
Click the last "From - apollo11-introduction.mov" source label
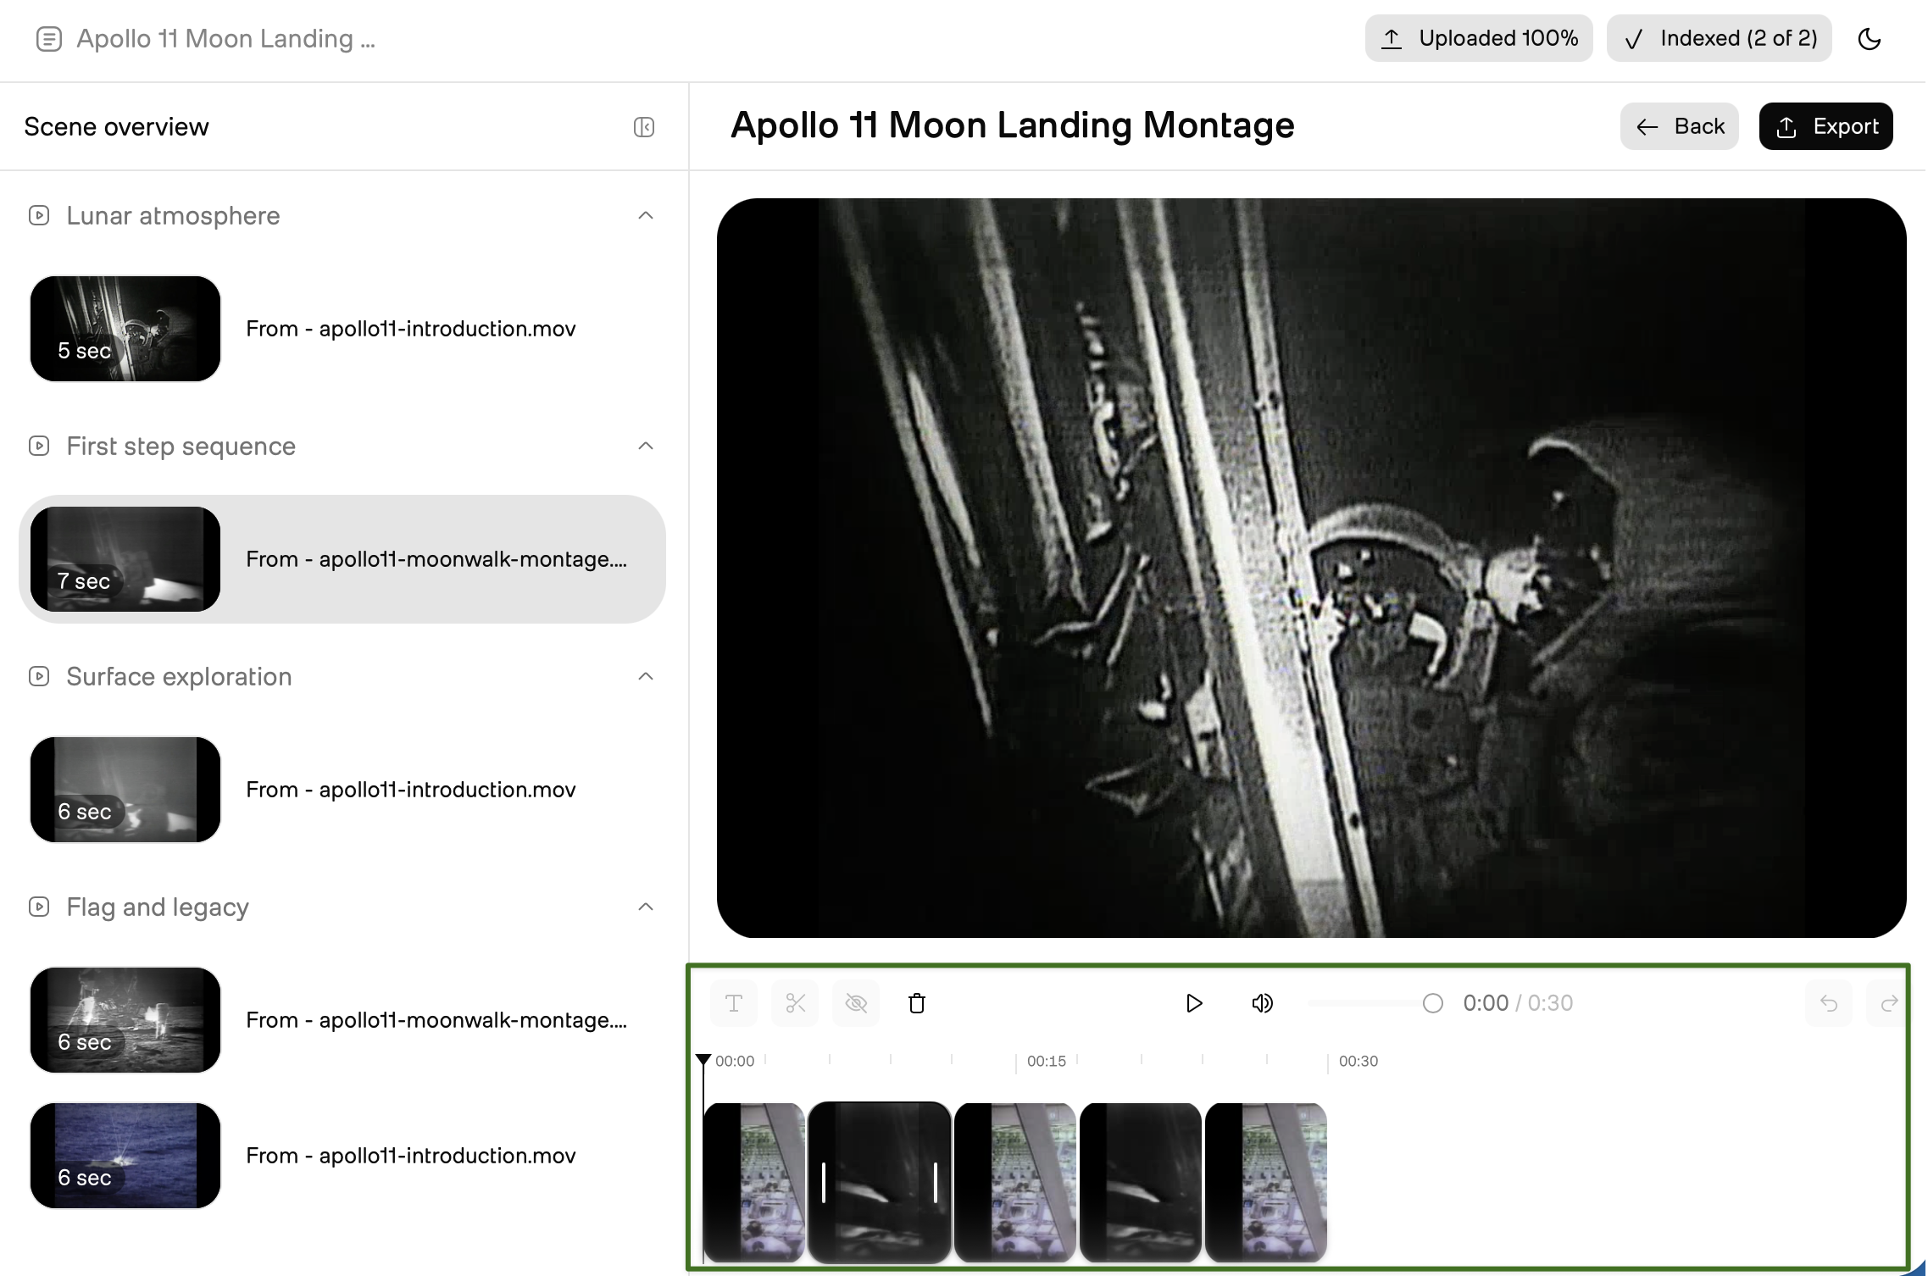[411, 1156]
